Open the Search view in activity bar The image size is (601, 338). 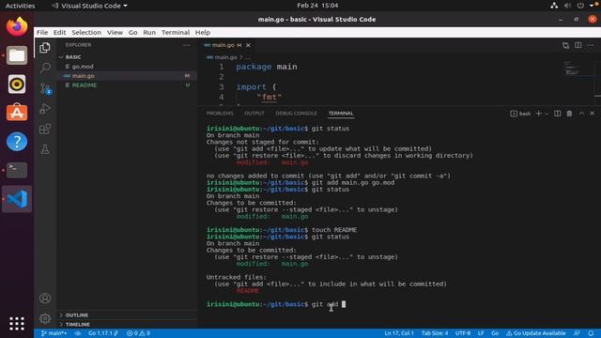click(45, 68)
